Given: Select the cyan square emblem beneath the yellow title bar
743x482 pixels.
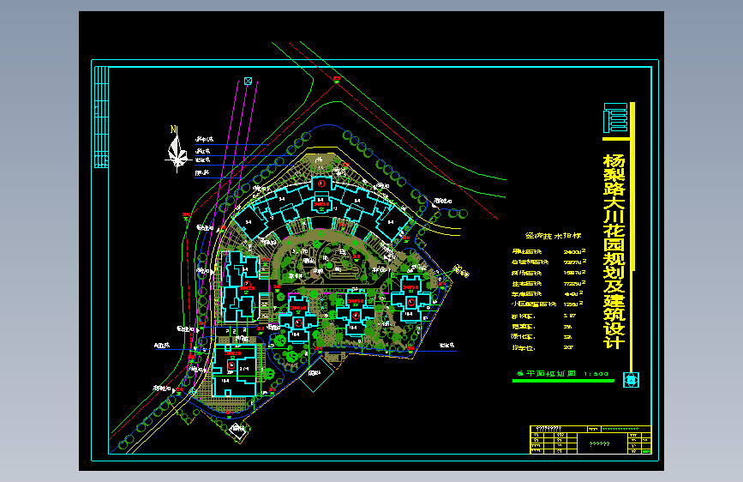Looking at the screenshot, I should tap(631, 380).
